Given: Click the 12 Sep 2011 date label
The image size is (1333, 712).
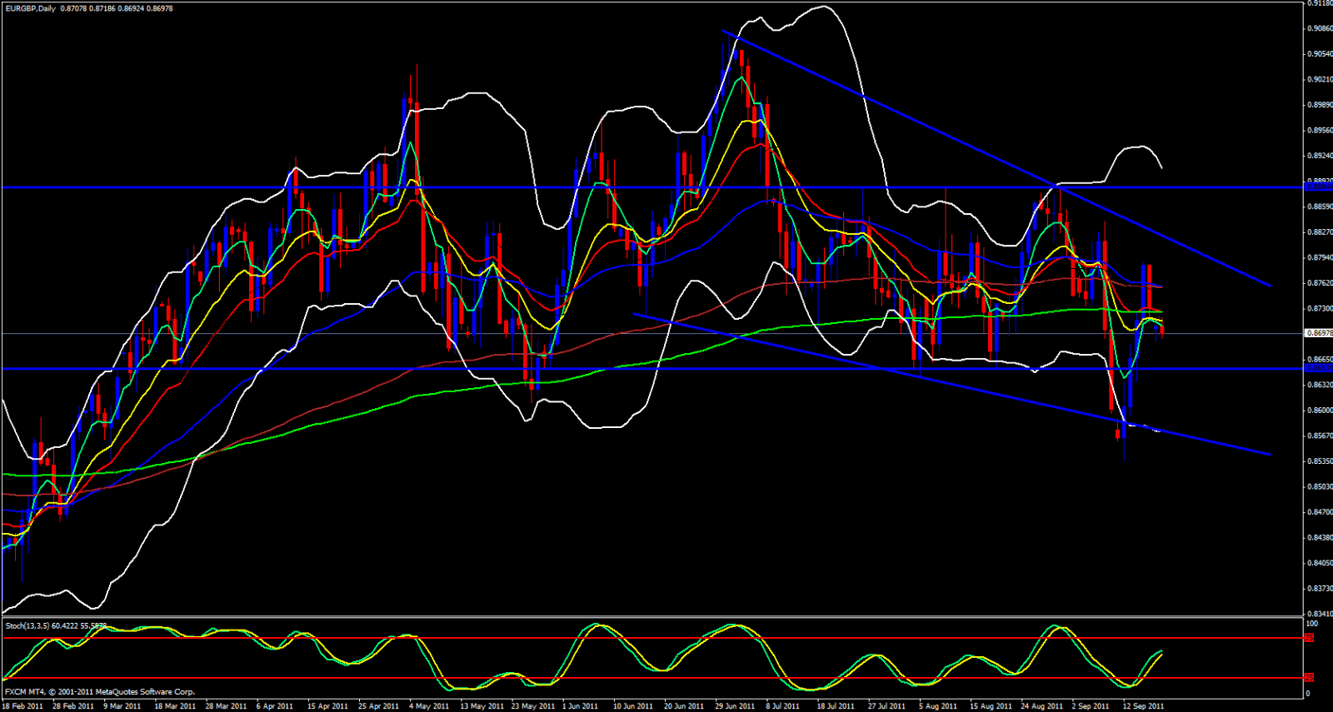Looking at the screenshot, I should (x=1143, y=706).
